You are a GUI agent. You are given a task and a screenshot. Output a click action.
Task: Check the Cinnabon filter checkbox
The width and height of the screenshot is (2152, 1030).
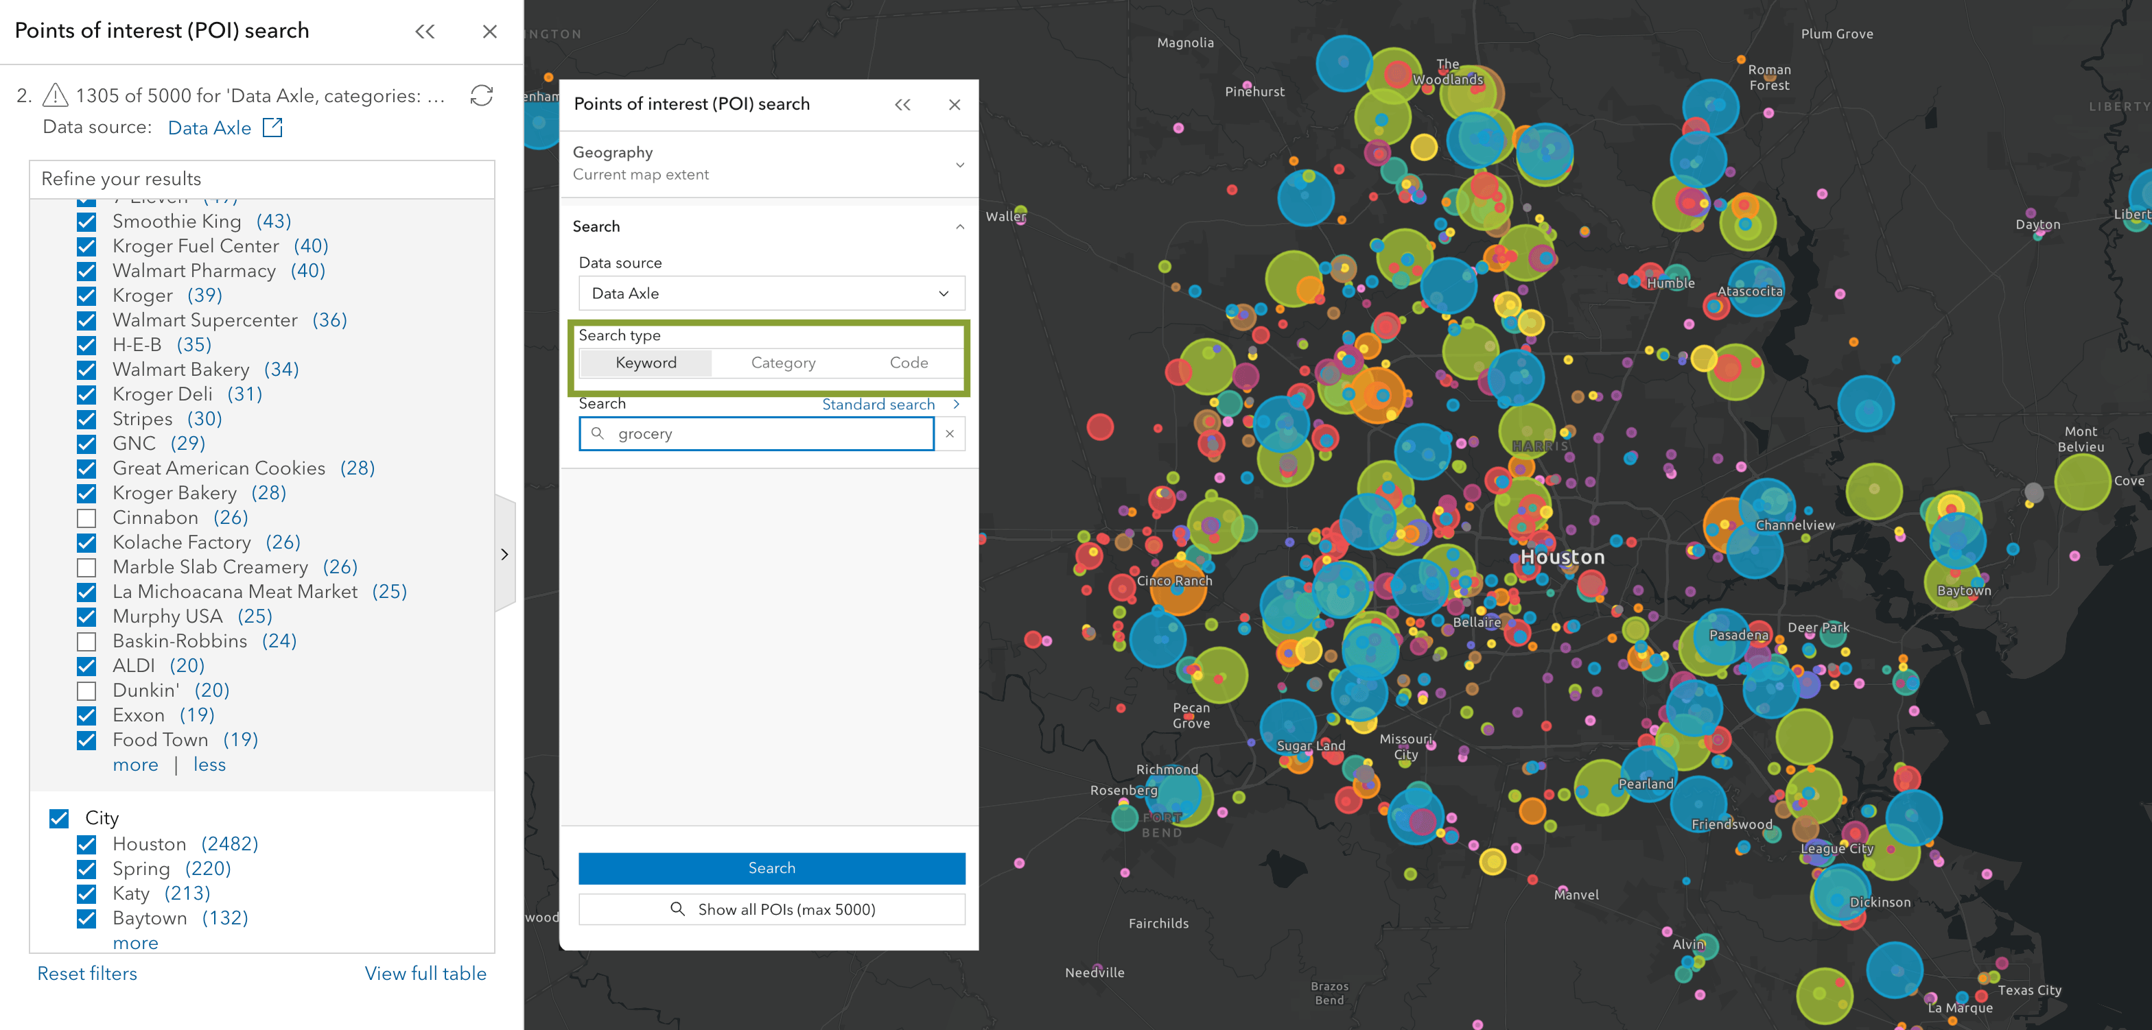(87, 518)
